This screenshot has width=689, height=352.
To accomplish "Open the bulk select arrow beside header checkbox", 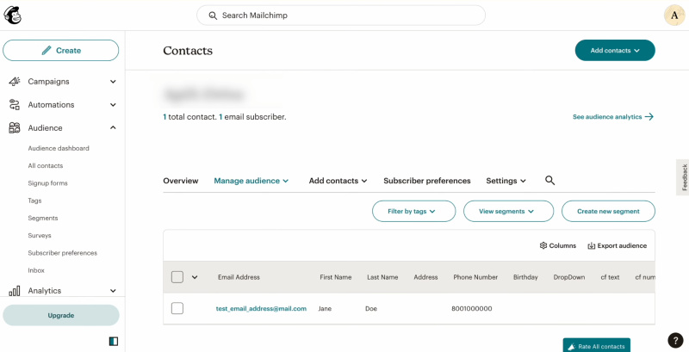I will (195, 277).
